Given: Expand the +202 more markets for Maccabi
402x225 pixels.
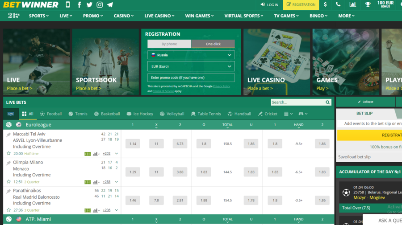Looking at the screenshot, I should (106, 154).
